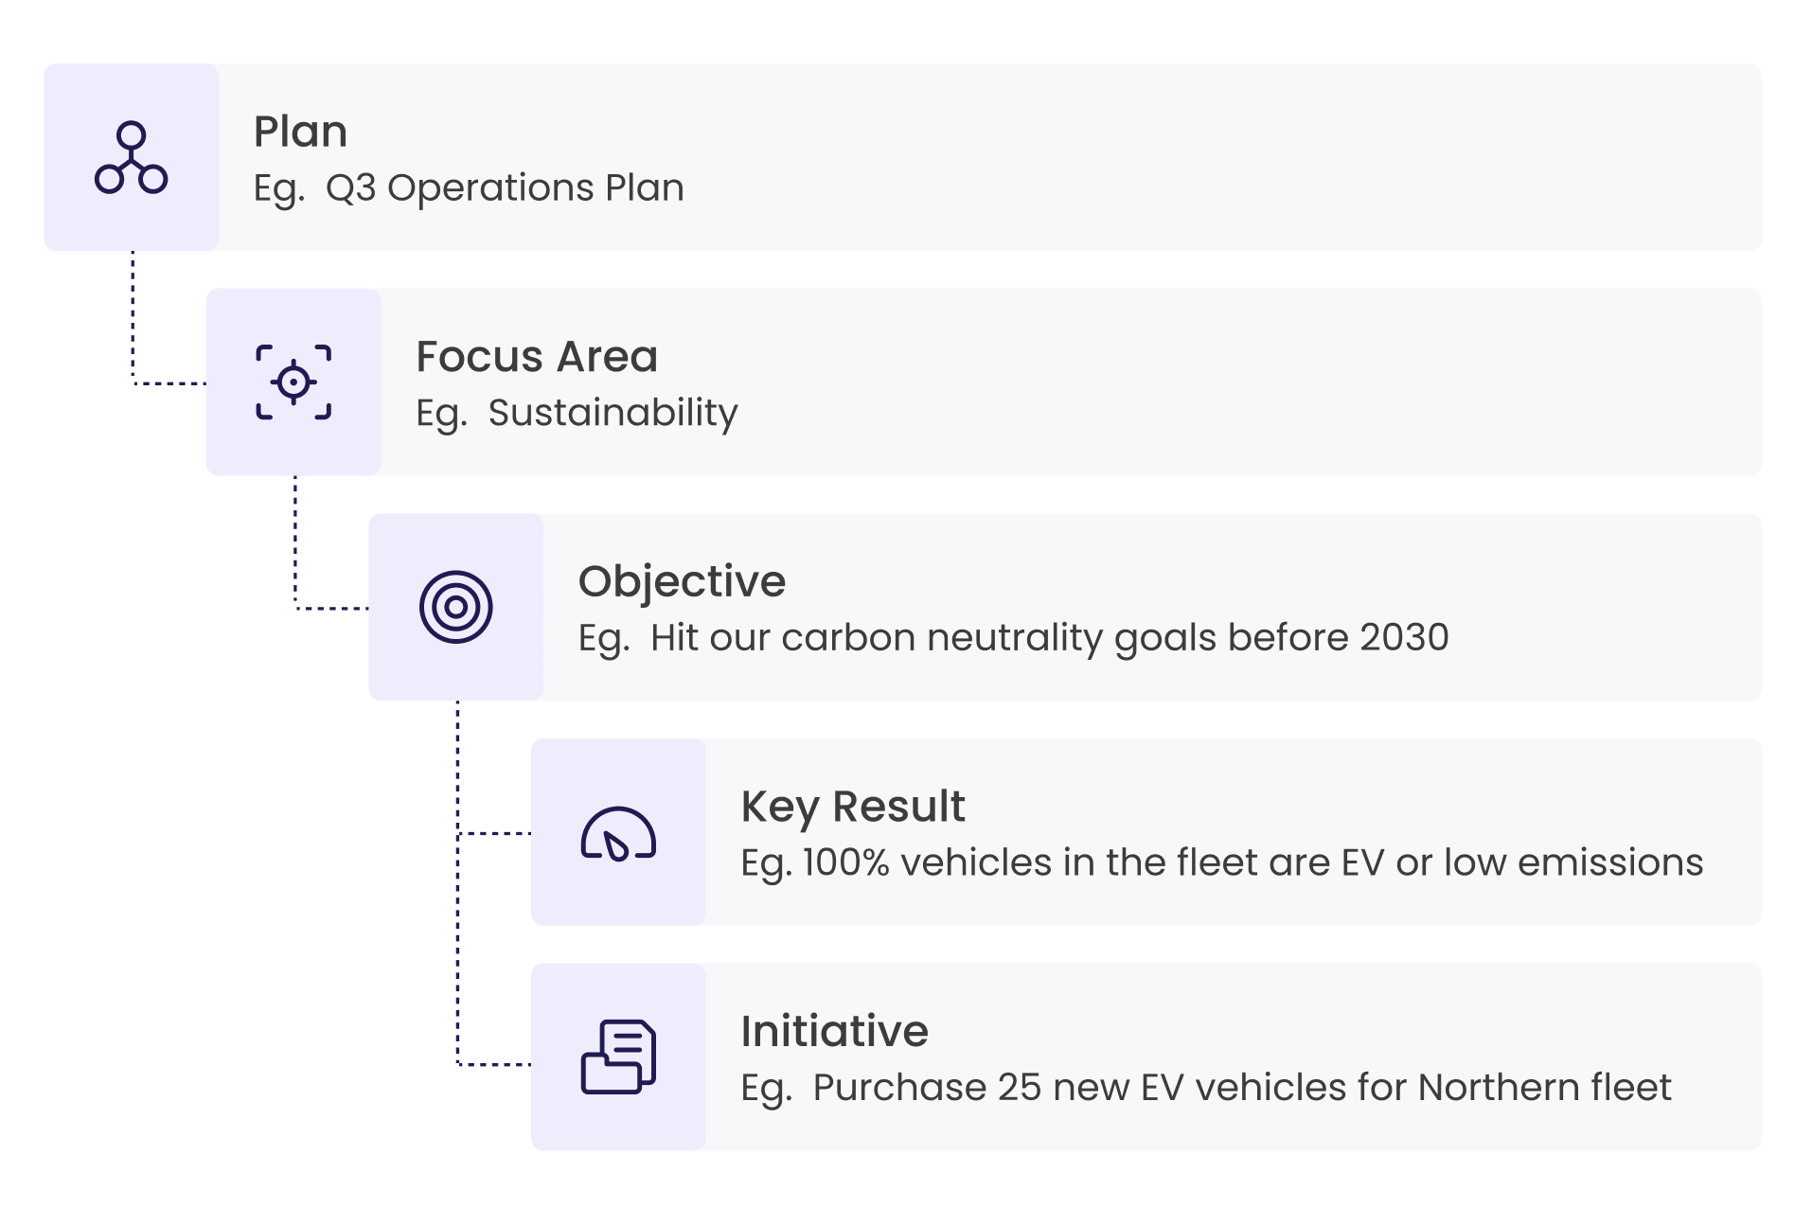Click the Key Result gauge icon
This screenshot has height=1208, width=1812.
click(618, 832)
